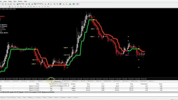Open the Market Watch panel icon
Viewport: 178px width, 100px height.
coord(3,4)
